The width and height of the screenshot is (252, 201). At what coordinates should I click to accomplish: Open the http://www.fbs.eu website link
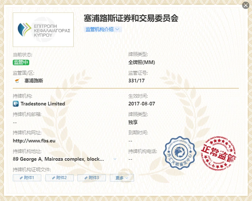(x=34, y=141)
